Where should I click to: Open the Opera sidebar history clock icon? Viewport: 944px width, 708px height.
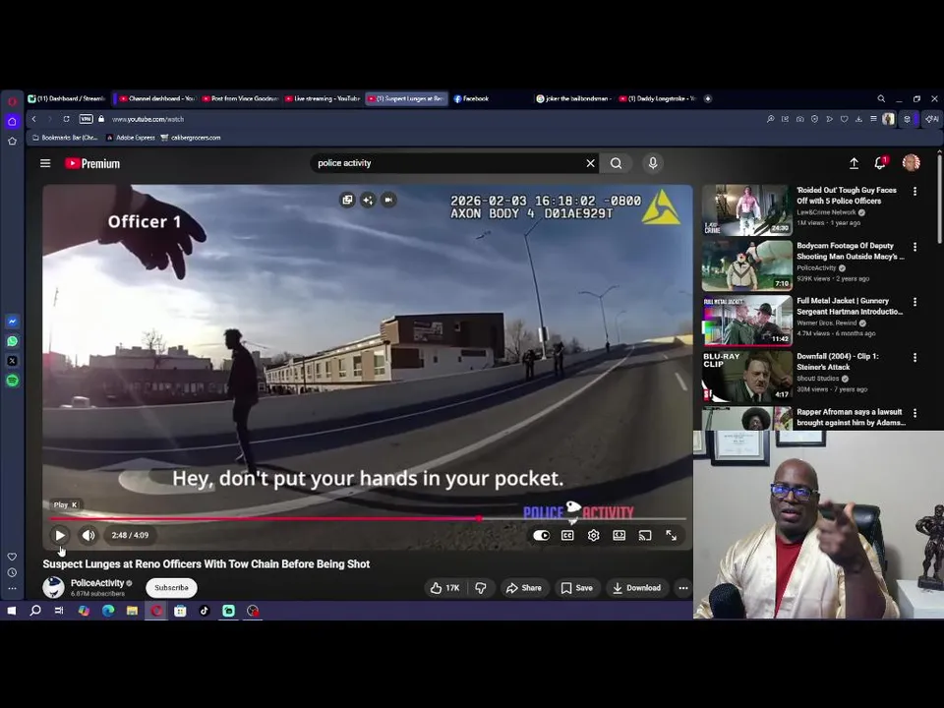click(x=12, y=573)
